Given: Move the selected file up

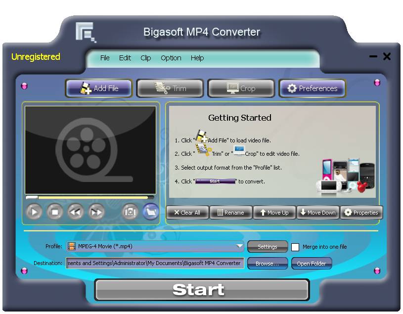Looking at the screenshot, I should (x=274, y=213).
